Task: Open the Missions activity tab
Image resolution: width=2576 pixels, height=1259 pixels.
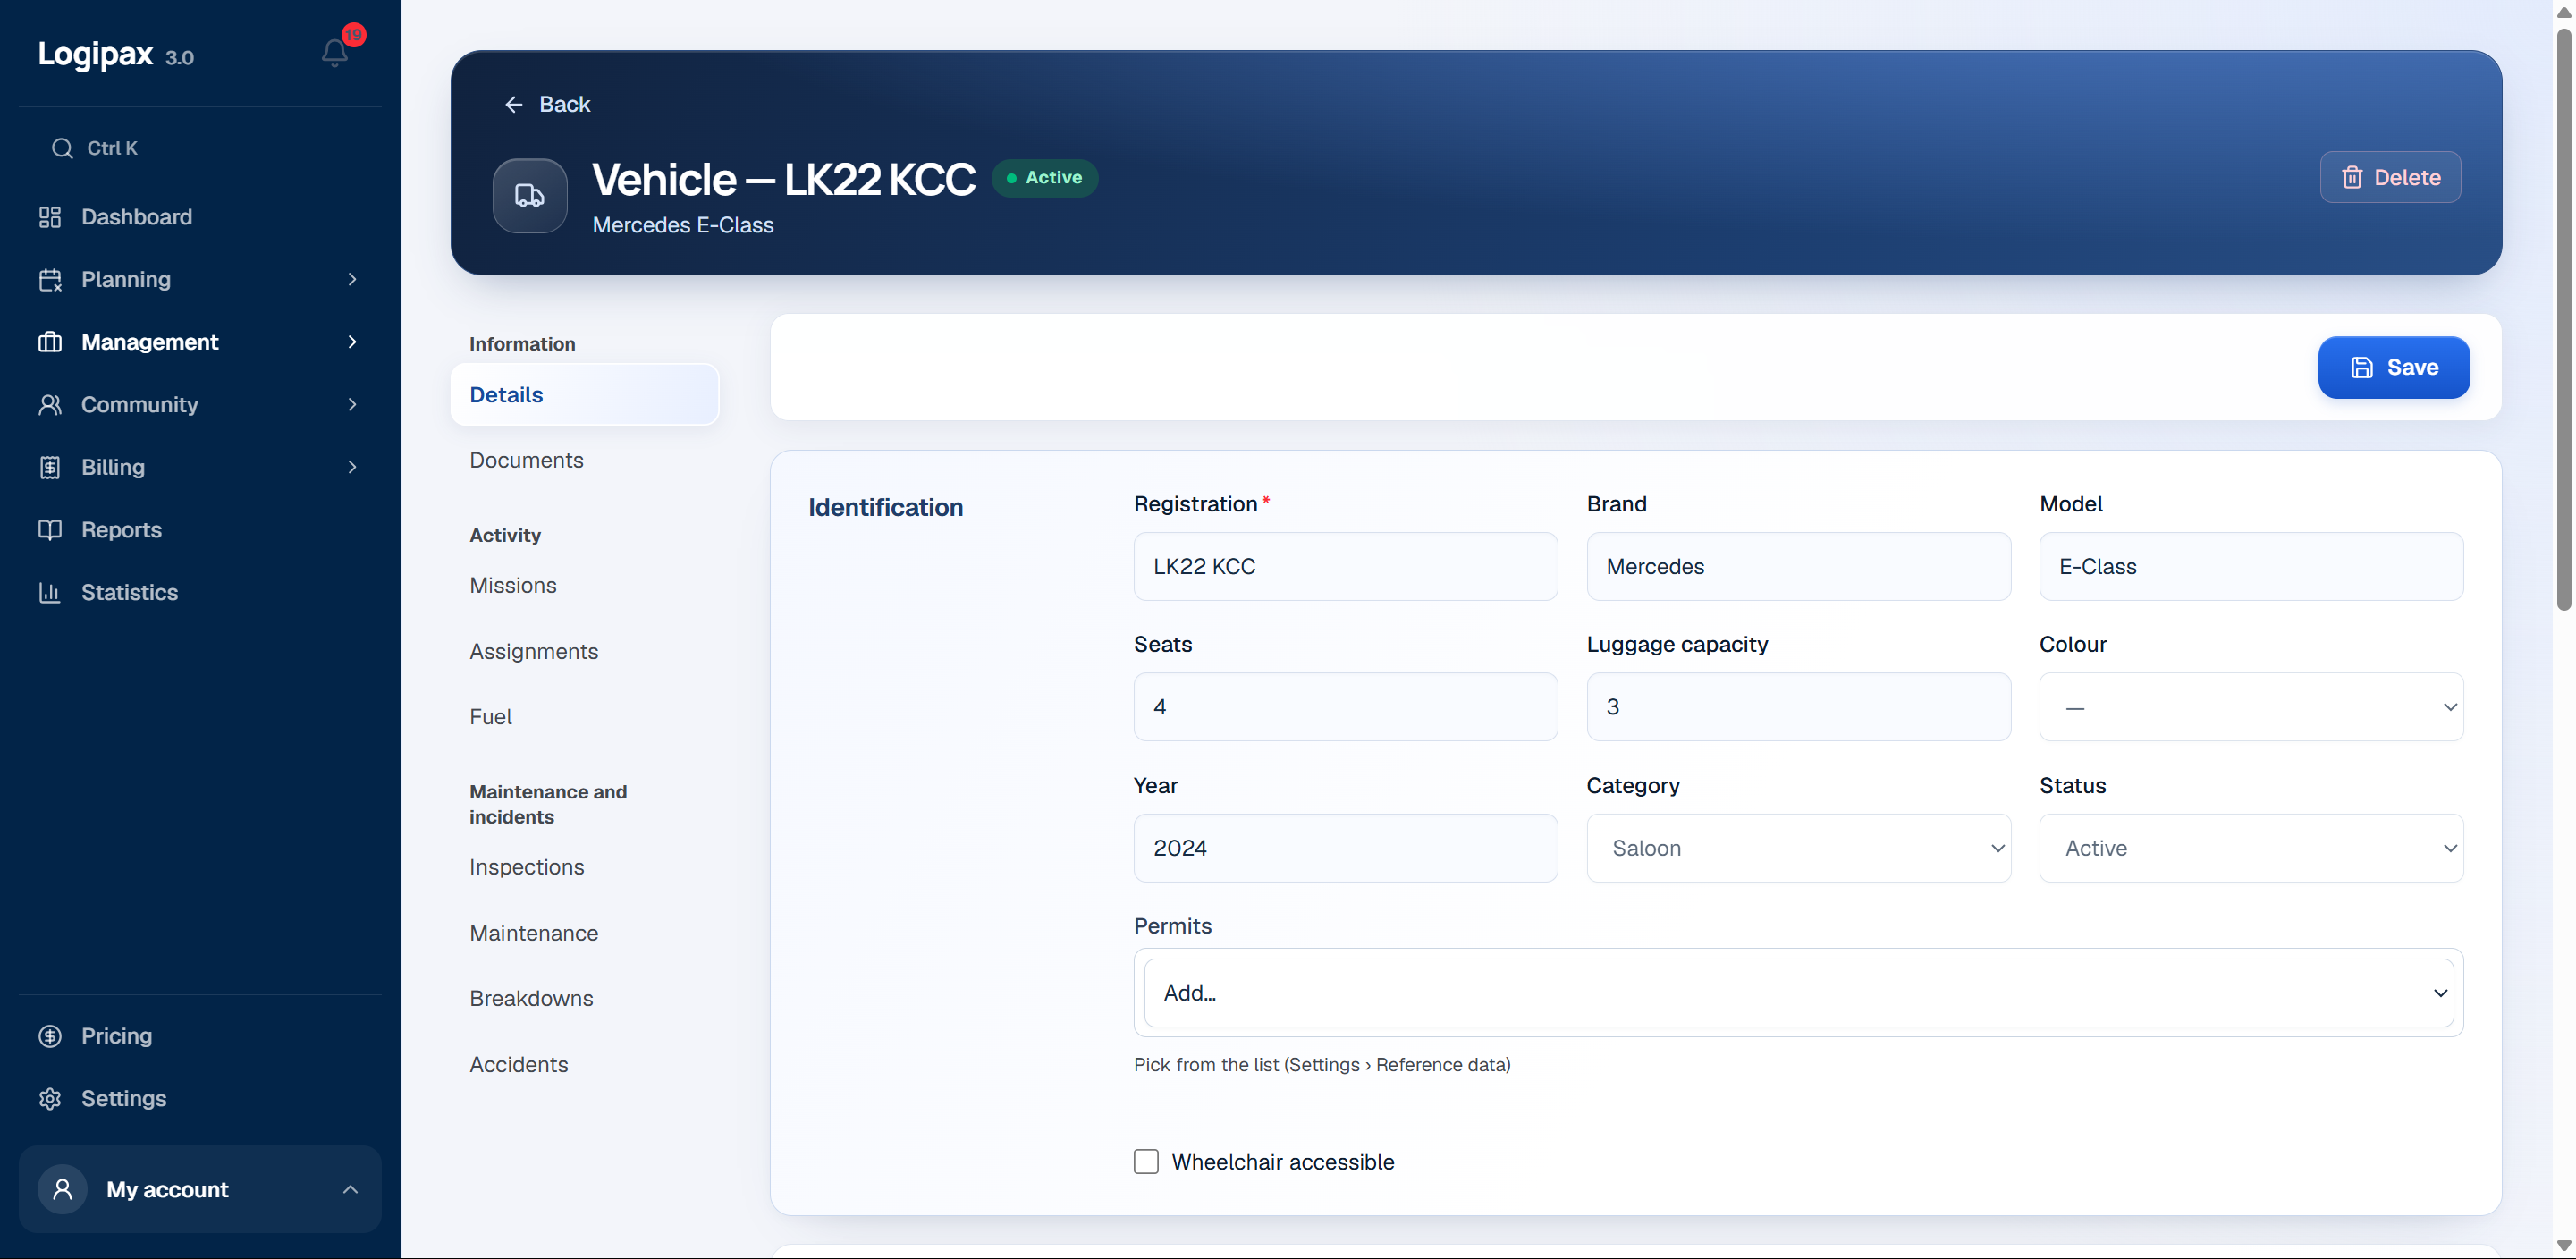Action: (513, 585)
